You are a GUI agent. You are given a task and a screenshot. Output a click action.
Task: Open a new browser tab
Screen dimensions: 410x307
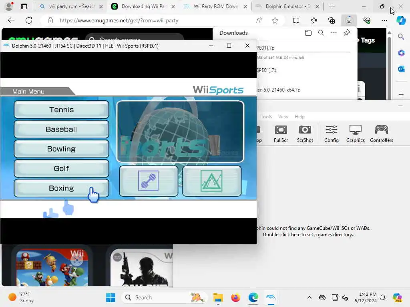pyautogui.click(x=332, y=6)
